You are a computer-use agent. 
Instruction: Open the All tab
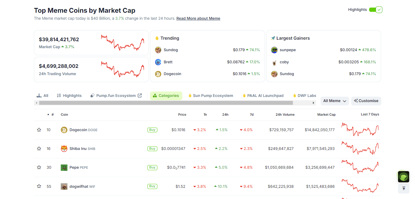point(43,96)
